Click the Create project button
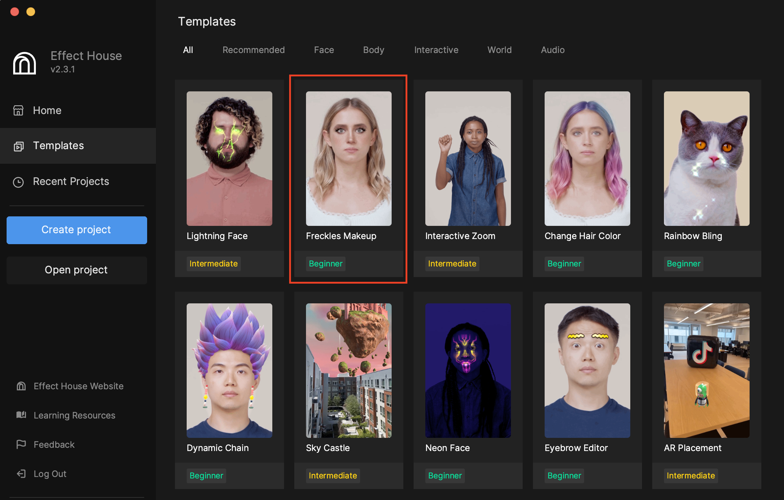The width and height of the screenshot is (784, 500). click(x=75, y=230)
